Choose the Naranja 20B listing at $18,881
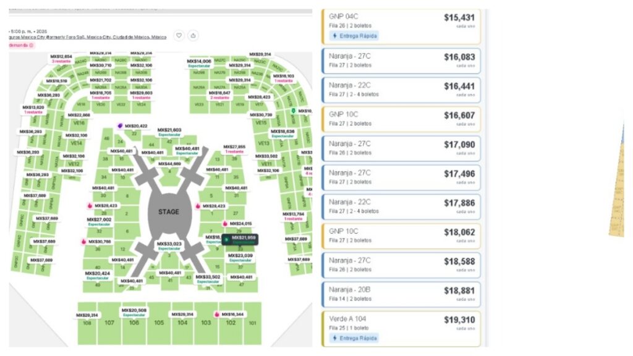Image resolution: width=633 pixels, height=356 pixels. click(x=401, y=294)
